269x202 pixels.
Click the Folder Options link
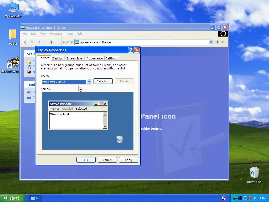point(151,129)
